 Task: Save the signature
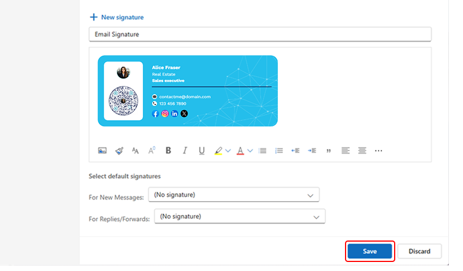tap(370, 251)
